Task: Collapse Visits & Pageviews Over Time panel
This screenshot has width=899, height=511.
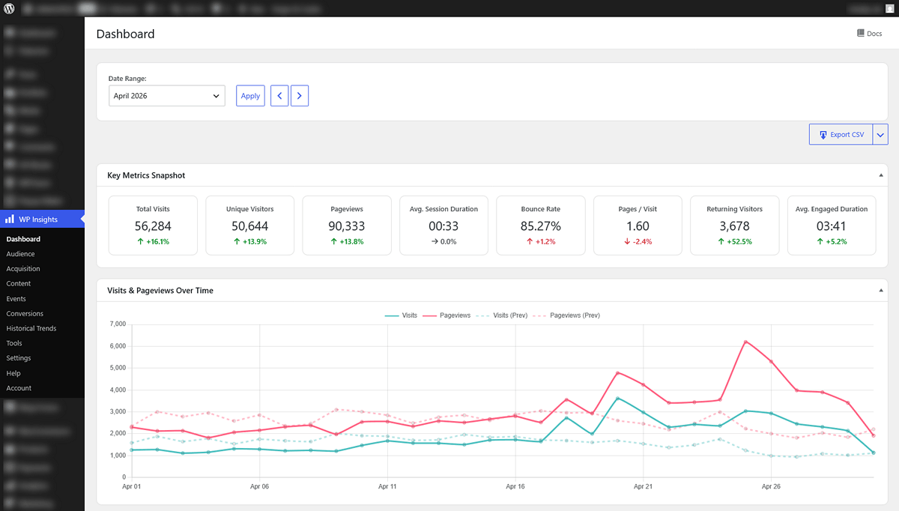Action: point(881,290)
